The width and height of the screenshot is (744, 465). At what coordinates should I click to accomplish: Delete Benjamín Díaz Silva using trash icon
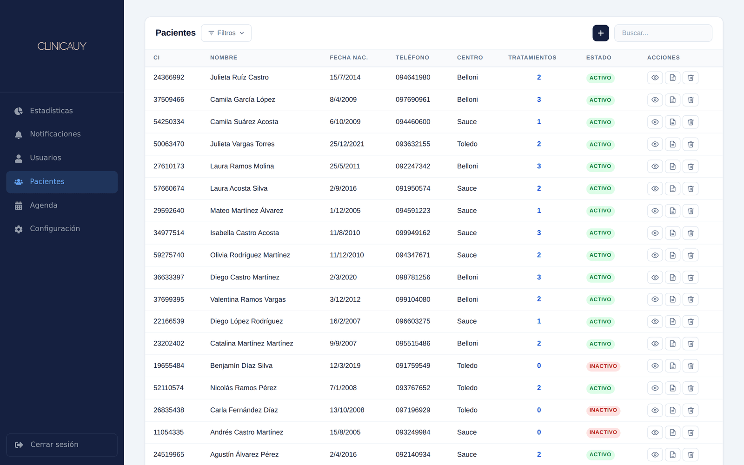click(691, 366)
